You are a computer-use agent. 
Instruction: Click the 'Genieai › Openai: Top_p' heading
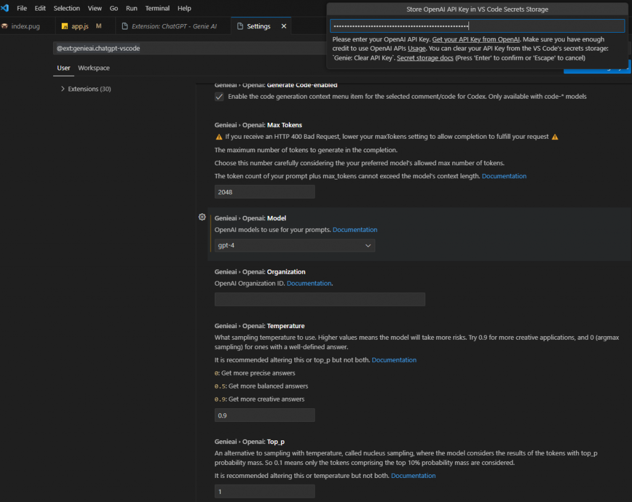(249, 442)
